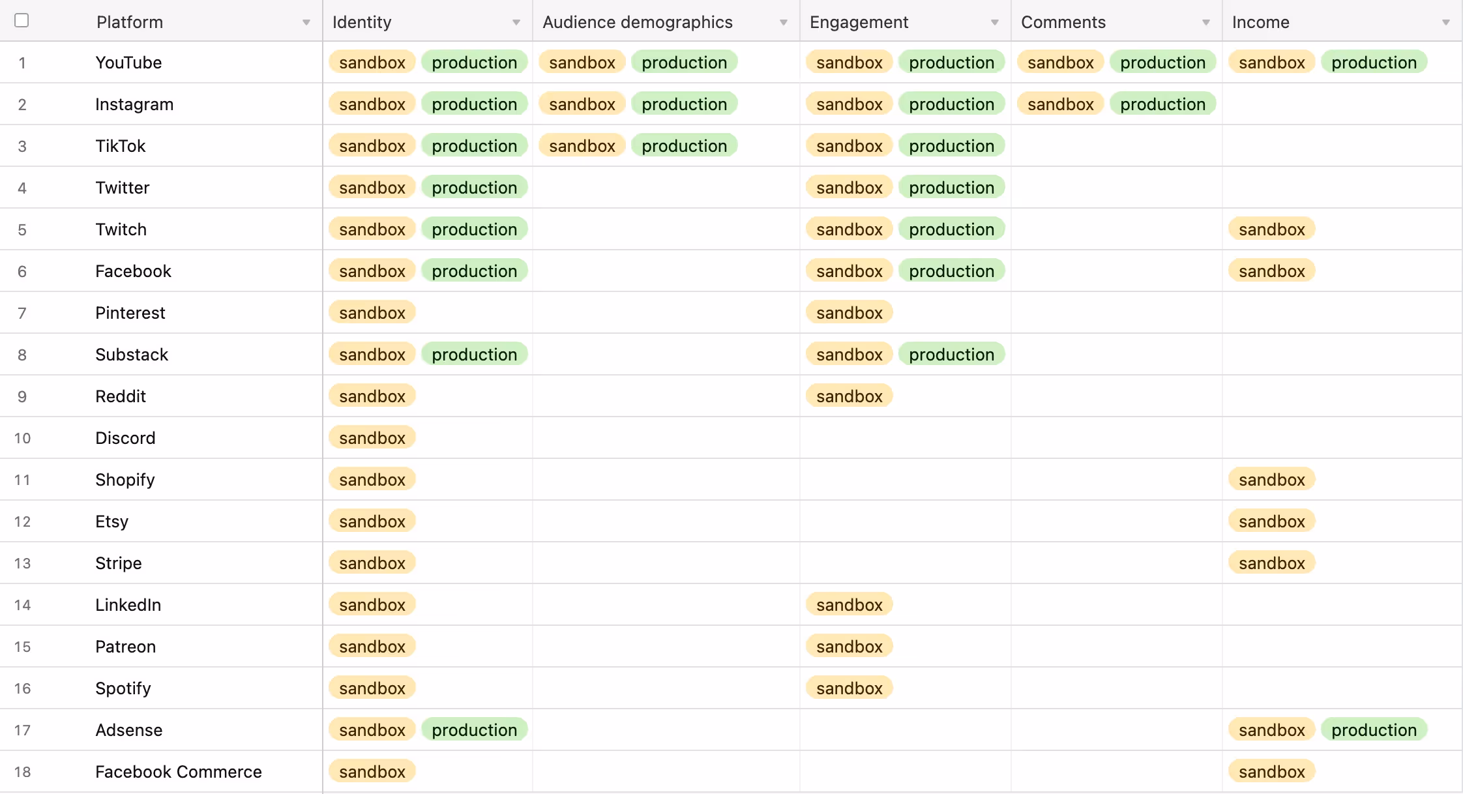Click the sandbox tag in Pinterest's Identity cell
Viewport: 1463px width, 794px height.
coord(372,312)
